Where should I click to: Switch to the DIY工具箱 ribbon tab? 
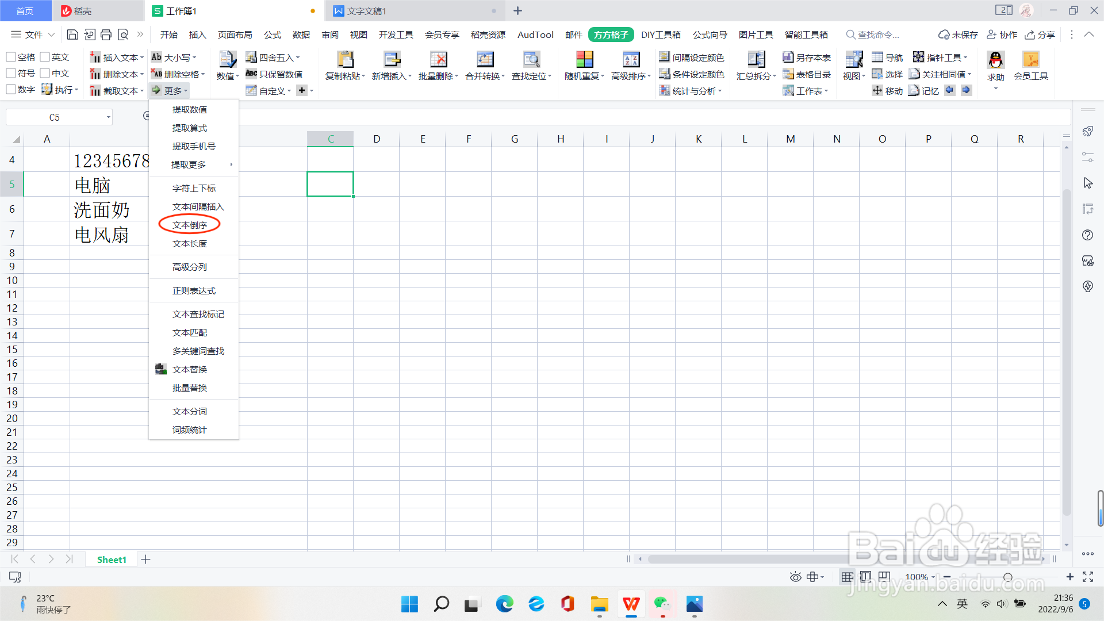tap(661, 35)
